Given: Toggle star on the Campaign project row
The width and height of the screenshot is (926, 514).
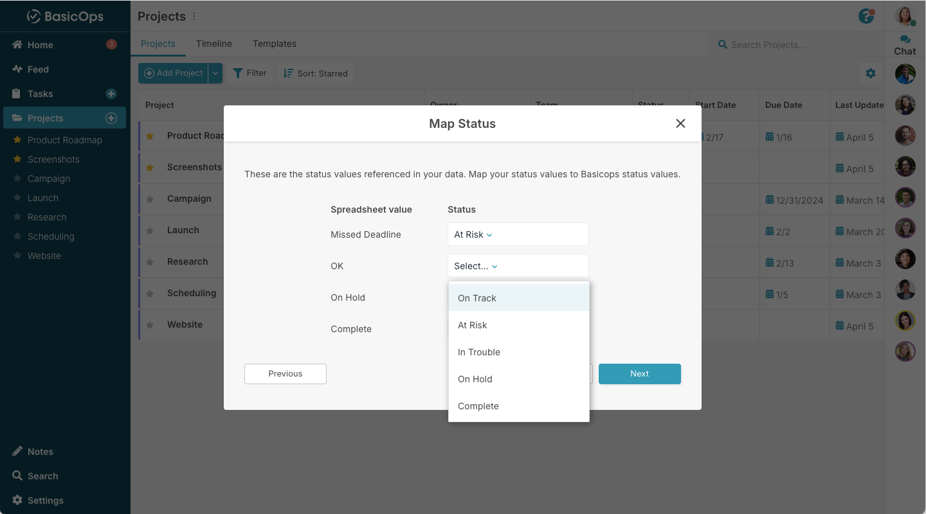Looking at the screenshot, I should (x=150, y=199).
